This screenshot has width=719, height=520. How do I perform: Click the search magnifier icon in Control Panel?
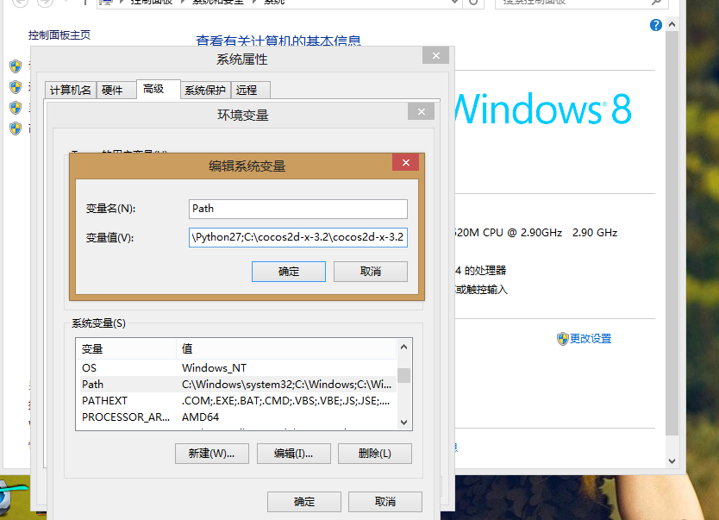click(656, 3)
